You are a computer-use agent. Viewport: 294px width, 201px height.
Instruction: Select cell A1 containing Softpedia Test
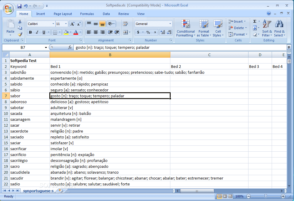pyautogui.click(x=29, y=61)
